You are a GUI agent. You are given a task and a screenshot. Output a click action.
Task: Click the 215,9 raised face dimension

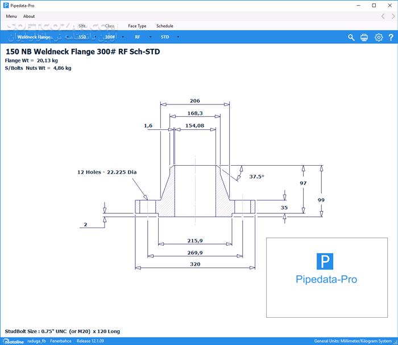pyautogui.click(x=195, y=241)
